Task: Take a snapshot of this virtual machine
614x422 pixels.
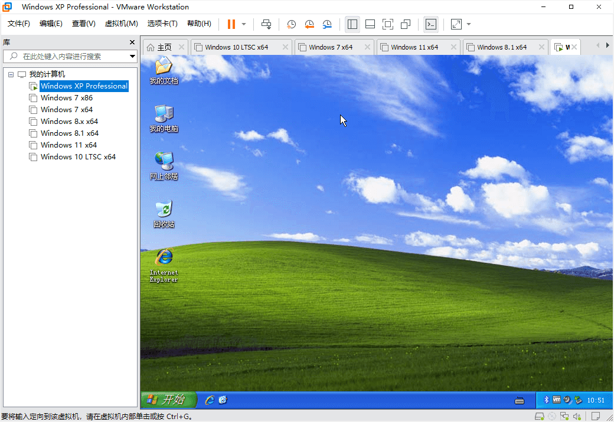Action: click(x=292, y=24)
